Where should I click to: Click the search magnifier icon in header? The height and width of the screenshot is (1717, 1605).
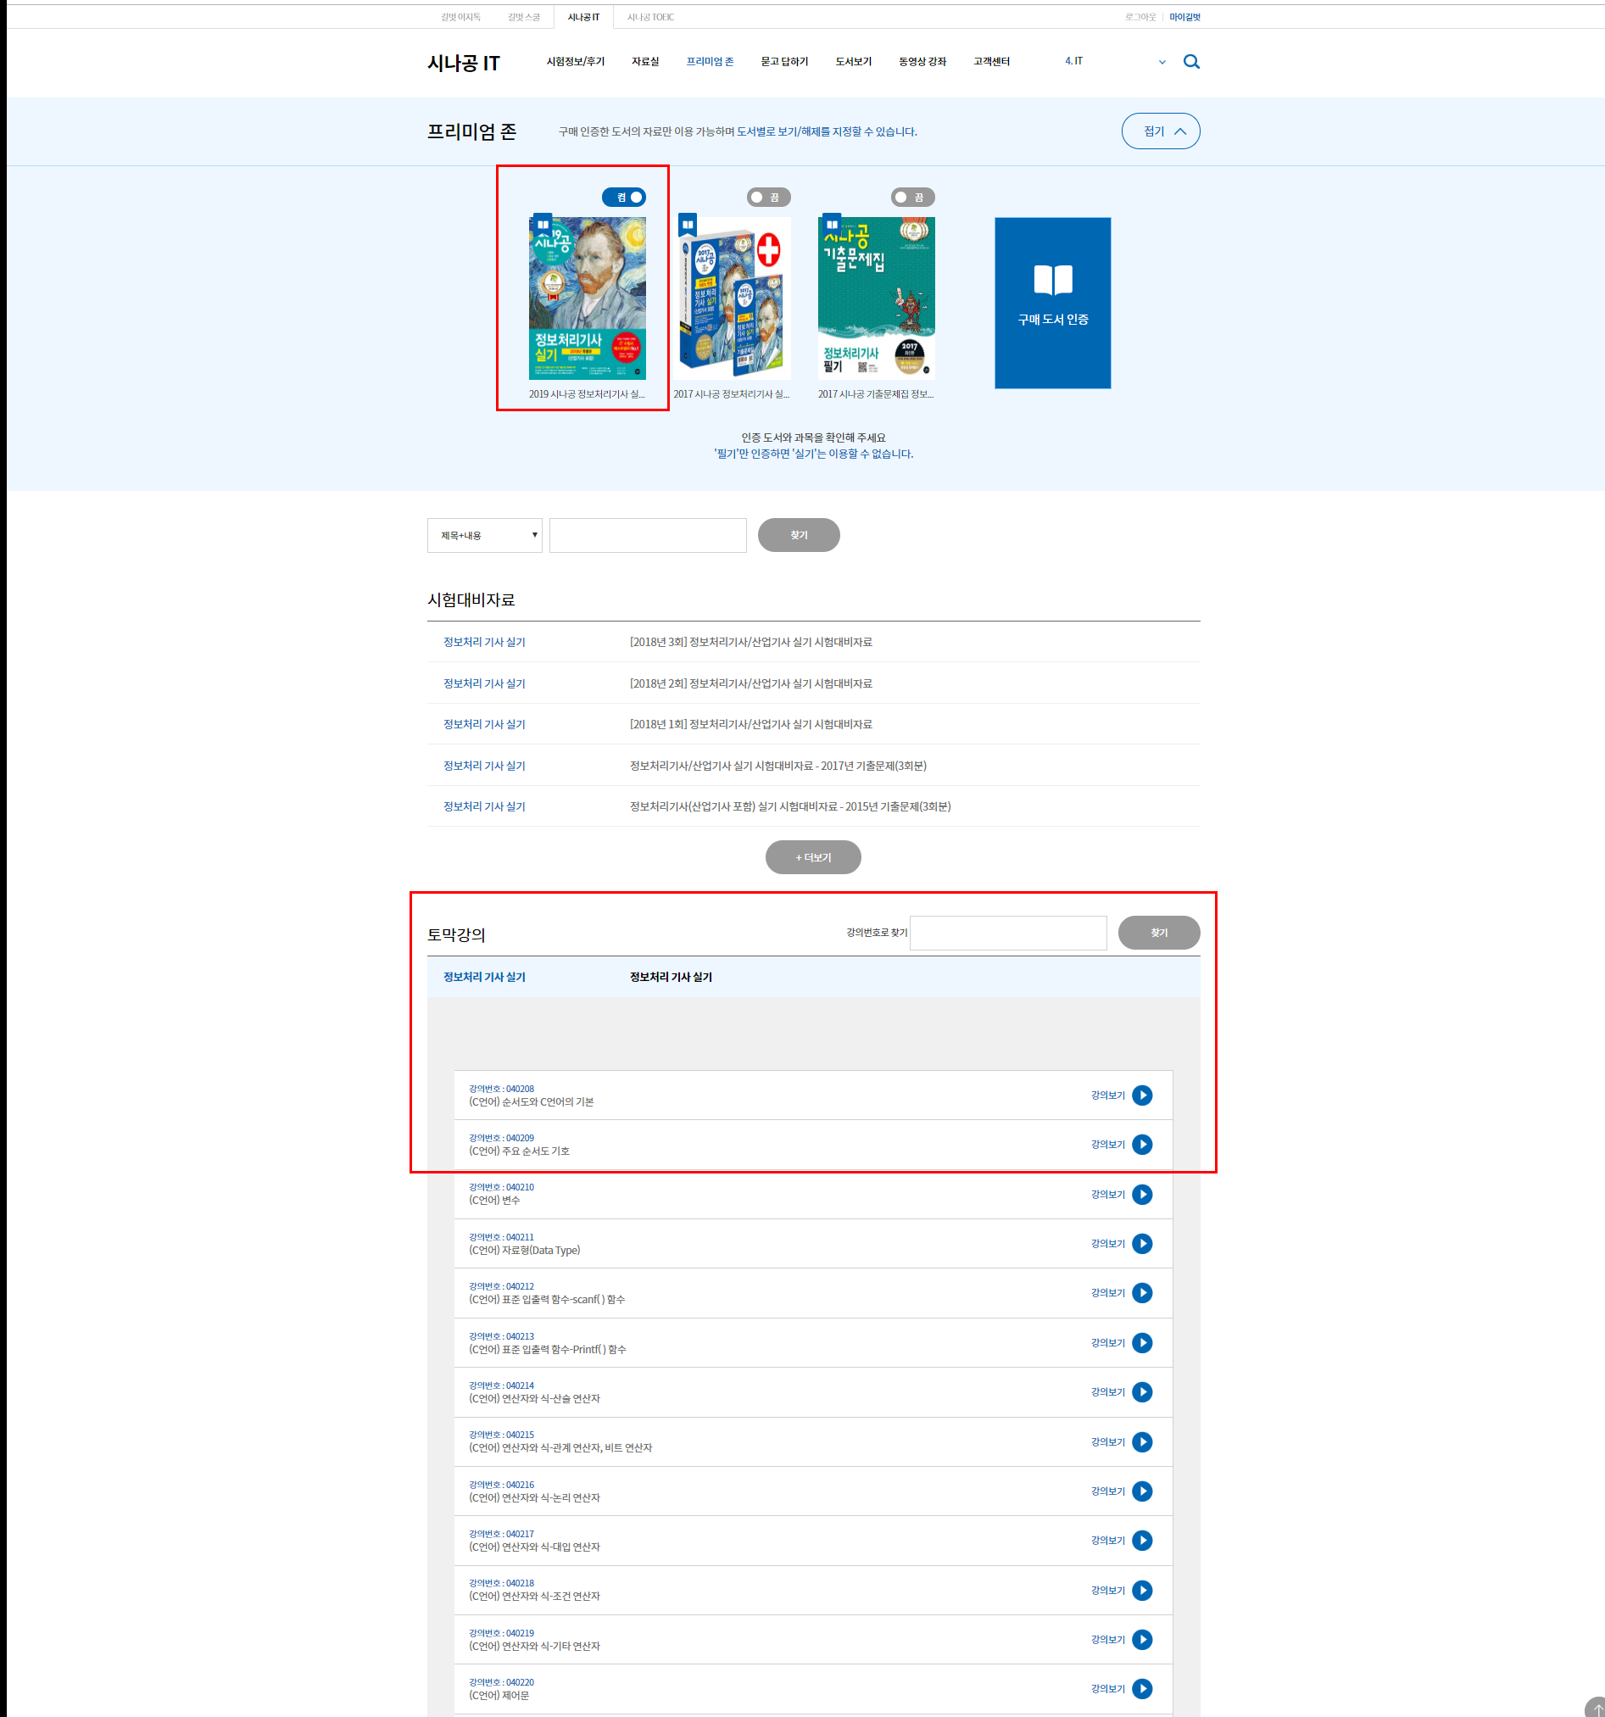[x=1190, y=61]
